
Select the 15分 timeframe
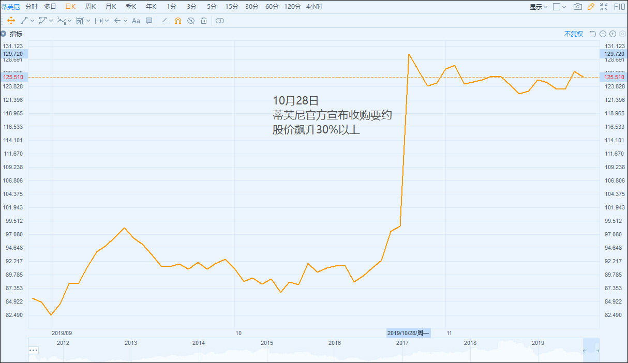click(232, 7)
